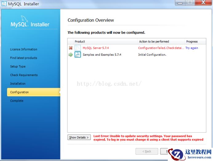Click the red X failed status icon

click(x=70, y=48)
